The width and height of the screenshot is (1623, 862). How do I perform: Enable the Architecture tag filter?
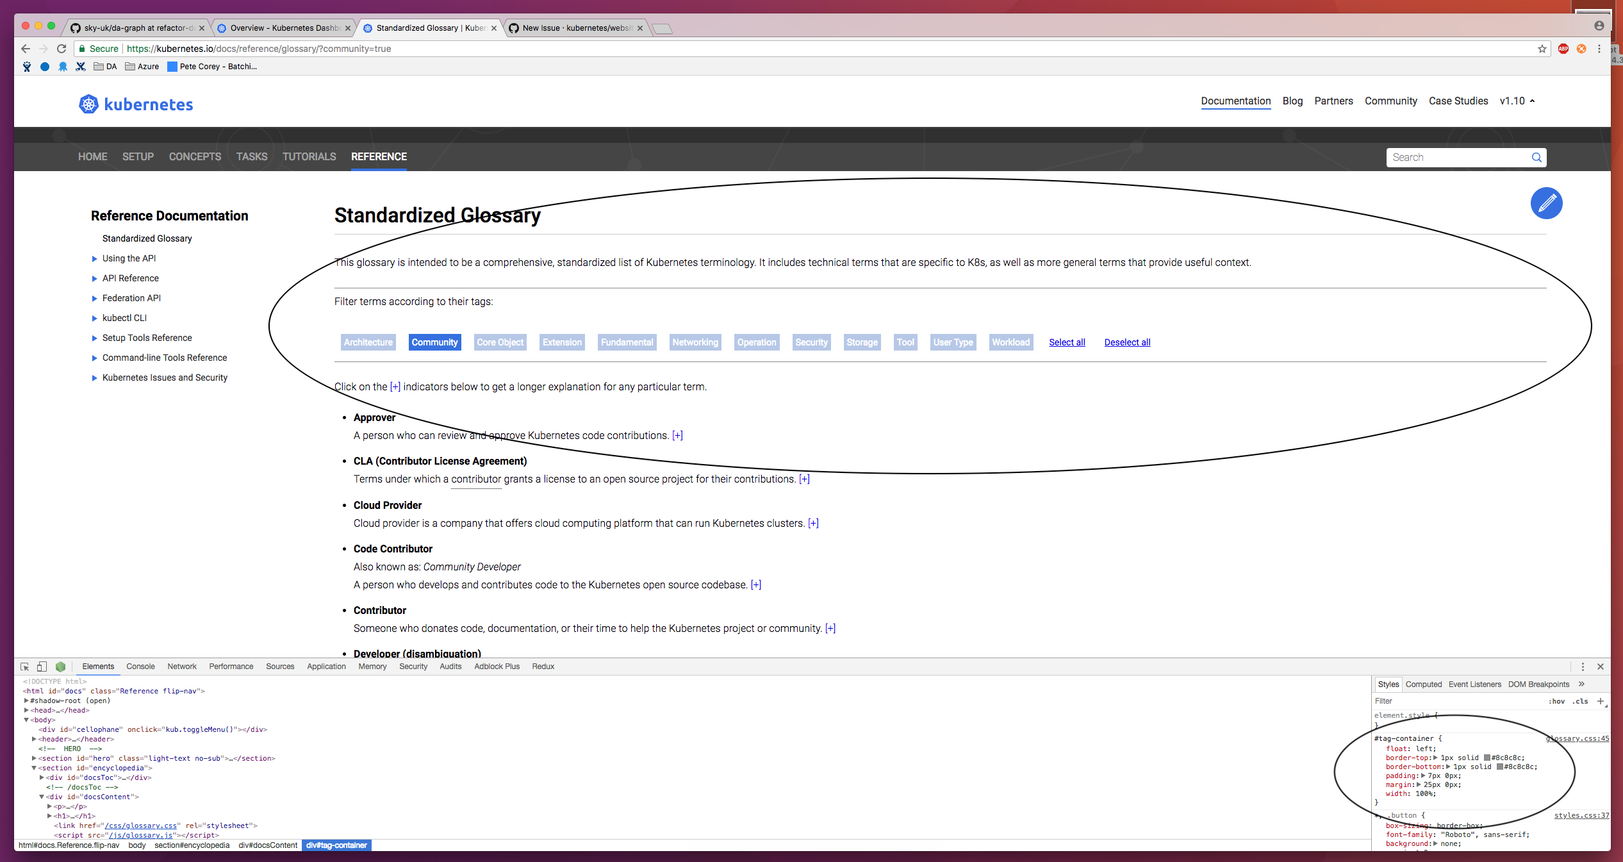368,342
